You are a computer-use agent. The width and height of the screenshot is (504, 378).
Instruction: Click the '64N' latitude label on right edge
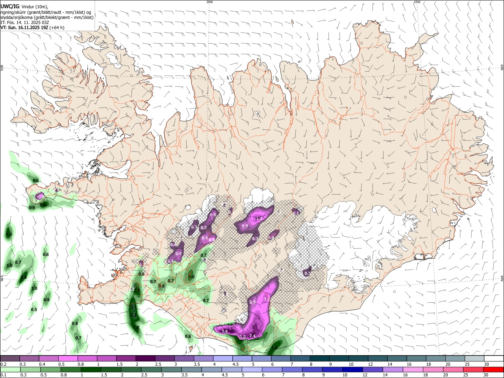(x=502, y=278)
